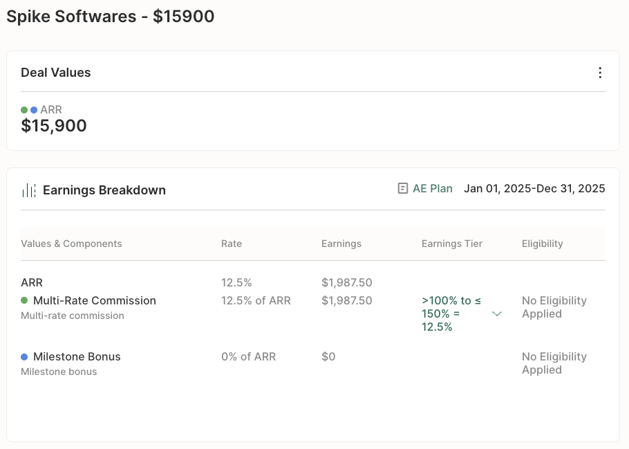This screenshot has width=629, height=449.
Task: Click the $15,900 ARR value
Action: (54, 126)
